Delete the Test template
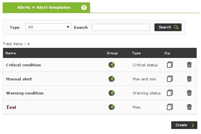201x134 pixels. click(189, 107)
